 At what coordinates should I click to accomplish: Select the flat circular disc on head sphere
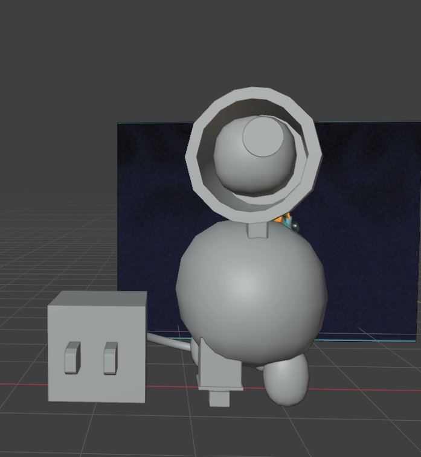[x=263, y=136]
